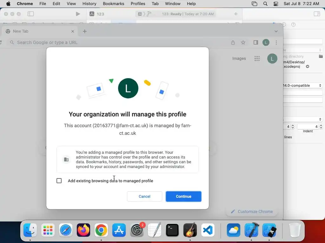This screenshot has width=325, height=243.
Task: Click Chrome toolbar profile avatar L
Action: coord(266,43)
